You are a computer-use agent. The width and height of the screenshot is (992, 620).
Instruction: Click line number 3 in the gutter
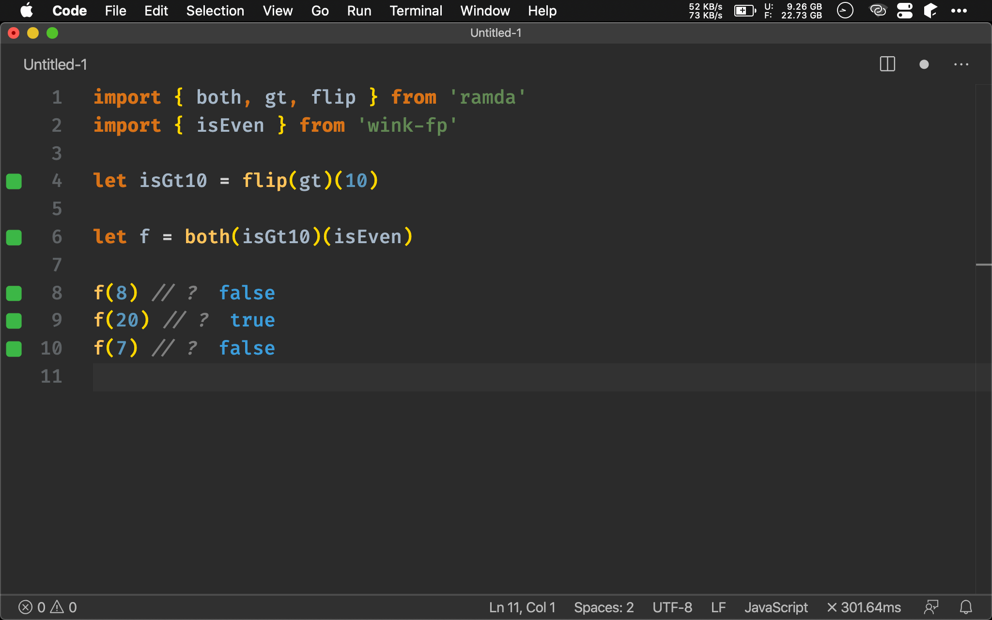point(57,153)
